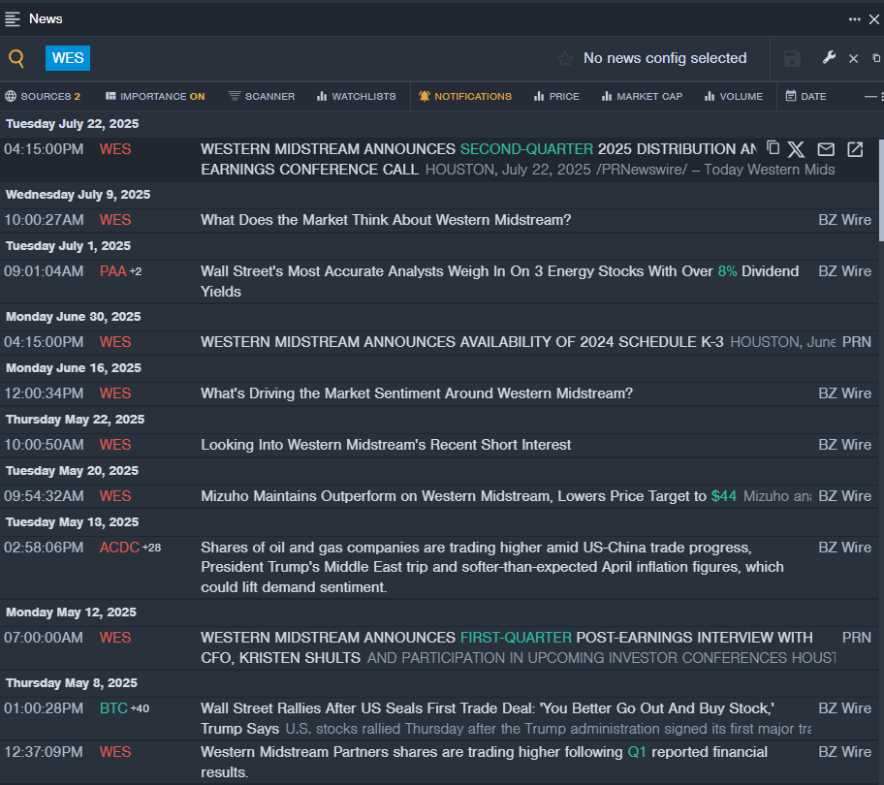Open July 22 story in external window
The image size is (884, 785).
[x=855, y=149]
